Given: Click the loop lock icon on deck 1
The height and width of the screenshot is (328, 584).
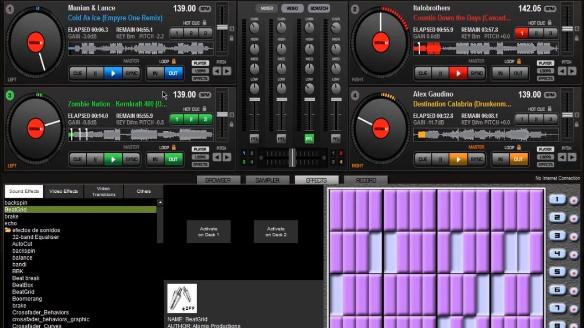Looking at the screenshot, I should (173, 61).
